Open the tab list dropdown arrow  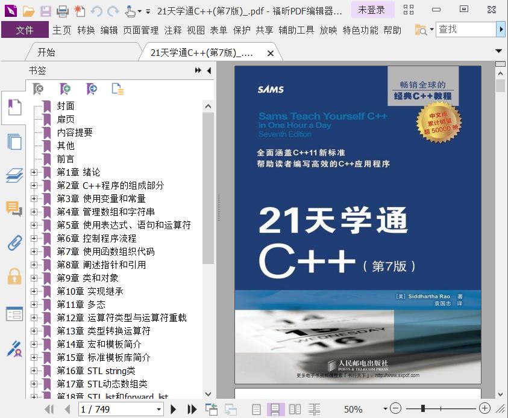point(499,51)
